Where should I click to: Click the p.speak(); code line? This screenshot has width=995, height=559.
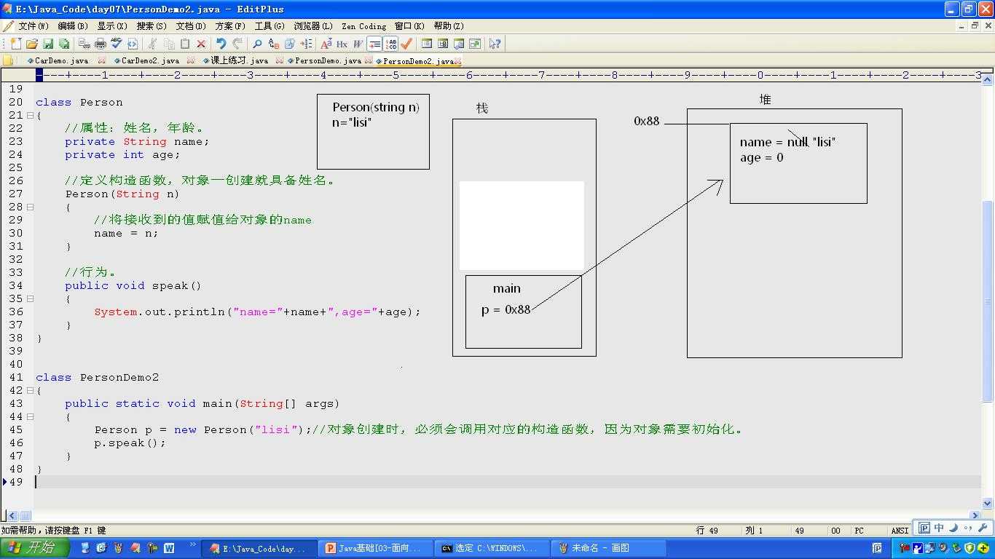[130, 443]
